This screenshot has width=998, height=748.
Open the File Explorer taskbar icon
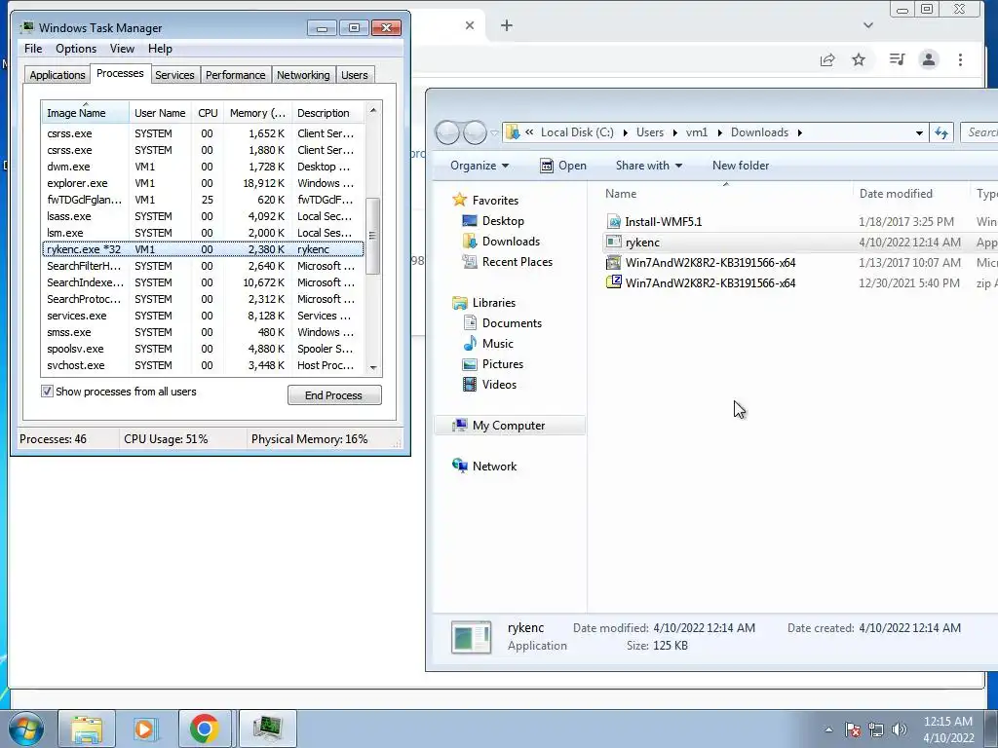(87, 729)
